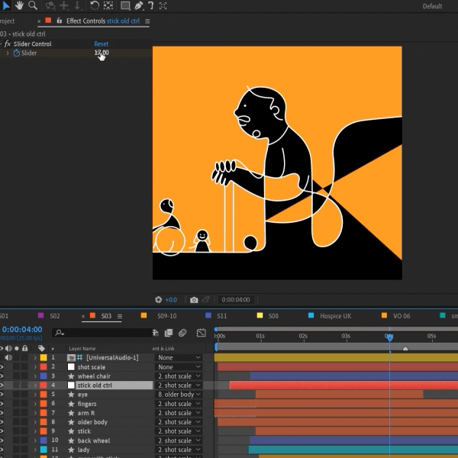
Task: Hide the eye layer
Action: tap(2, 395)
